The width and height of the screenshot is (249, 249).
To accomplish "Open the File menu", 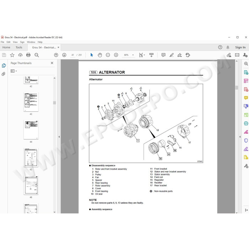I will (x=2, y=42).
